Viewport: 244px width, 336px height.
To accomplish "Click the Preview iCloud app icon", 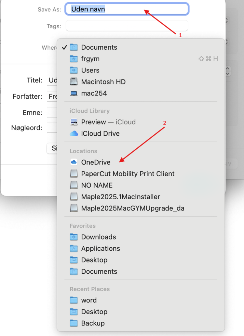I will click(x=74, y=122).
